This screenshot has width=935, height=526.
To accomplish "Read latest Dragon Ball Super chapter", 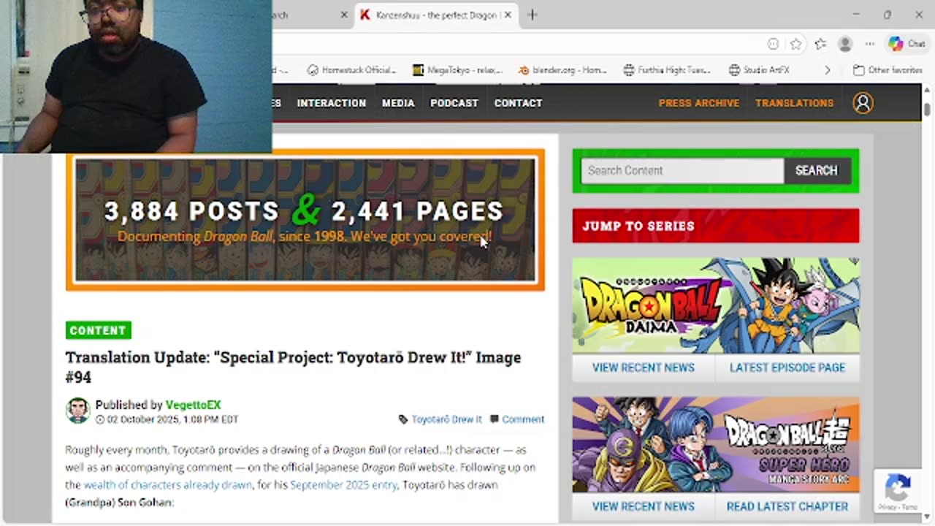I will [787, 506].
